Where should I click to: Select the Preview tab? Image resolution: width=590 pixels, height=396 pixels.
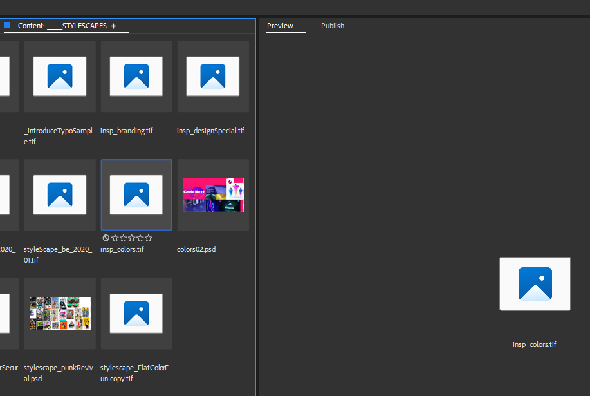point(279,26)
